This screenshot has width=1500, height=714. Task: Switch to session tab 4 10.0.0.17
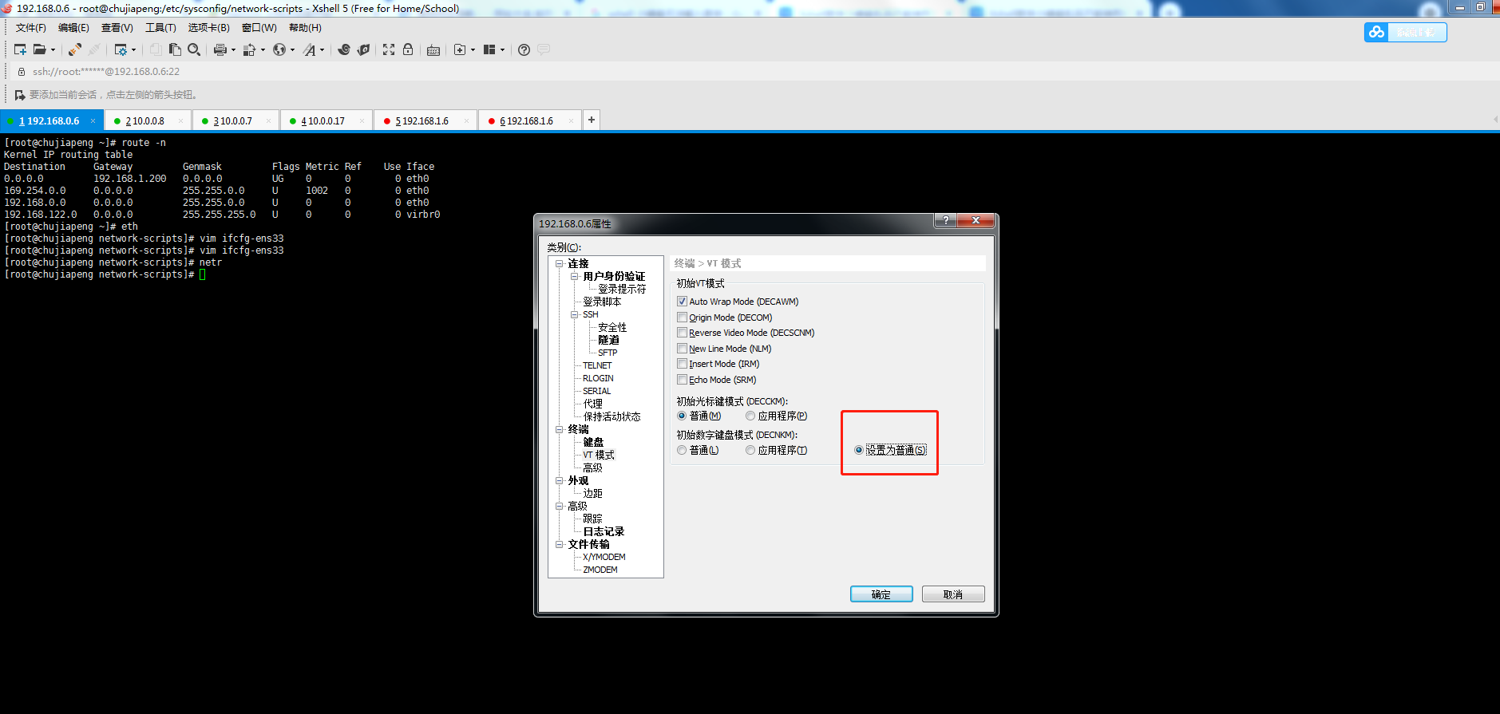coord(327,121)
